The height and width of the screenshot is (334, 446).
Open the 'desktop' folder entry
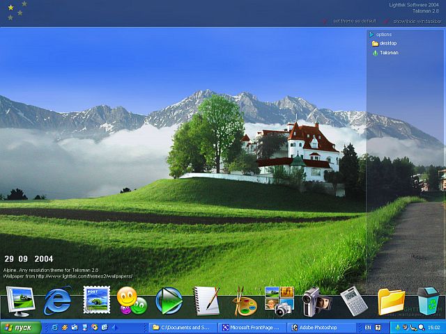click(387, 43)
